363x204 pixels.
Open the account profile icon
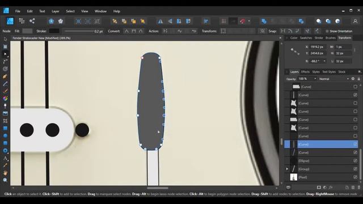pyautogui.click(x=355, y=22)
